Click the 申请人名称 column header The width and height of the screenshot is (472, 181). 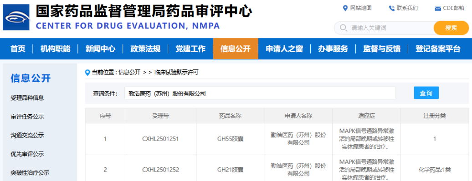point(298,116)
